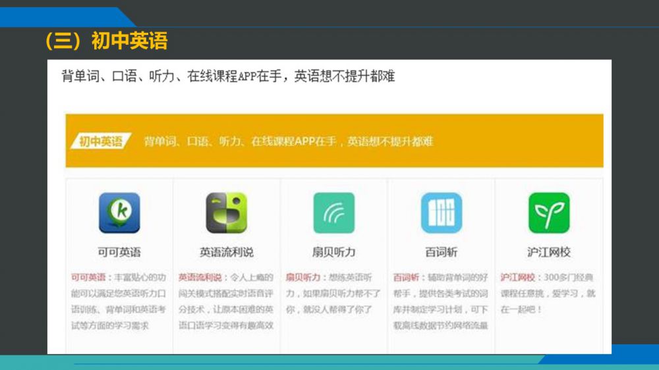Viewport: 659px width, 370px height.
Task: Open the 百词斩 app name label
Action: (441, 252)
